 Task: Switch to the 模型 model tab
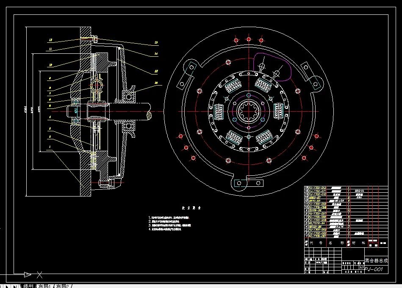point(28,286)
